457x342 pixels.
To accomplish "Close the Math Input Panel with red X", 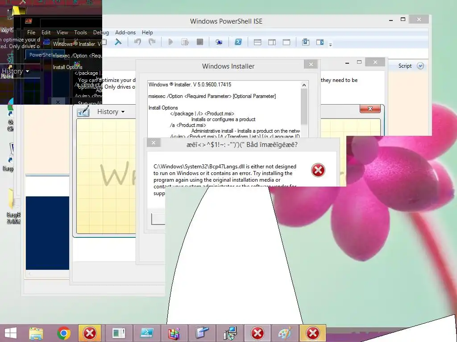I will coord(370,109).
